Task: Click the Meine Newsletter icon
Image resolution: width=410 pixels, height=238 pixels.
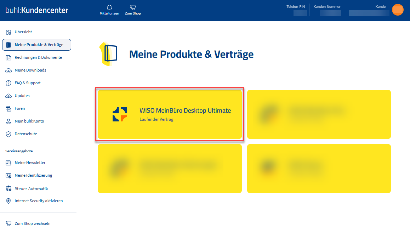Action: click(8, 163)
